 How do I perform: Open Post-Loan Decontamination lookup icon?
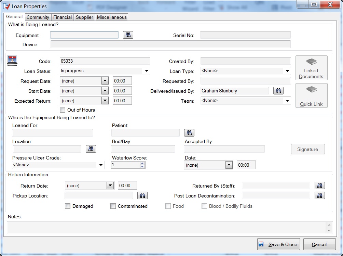click(x=319, y=195)
